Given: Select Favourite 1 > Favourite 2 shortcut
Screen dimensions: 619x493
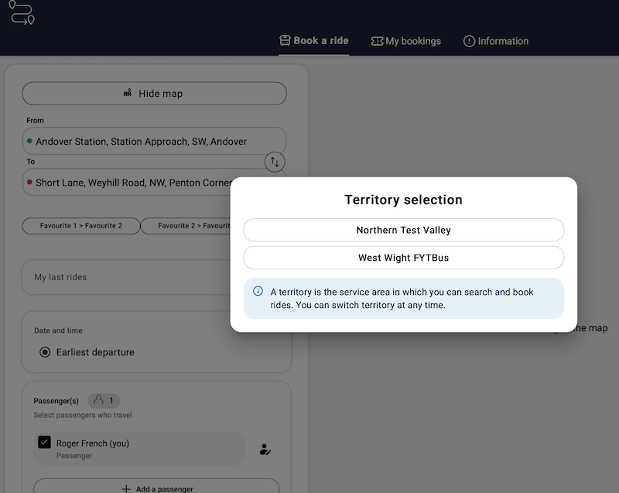Looking at the screenshot, I should (81, 226).
